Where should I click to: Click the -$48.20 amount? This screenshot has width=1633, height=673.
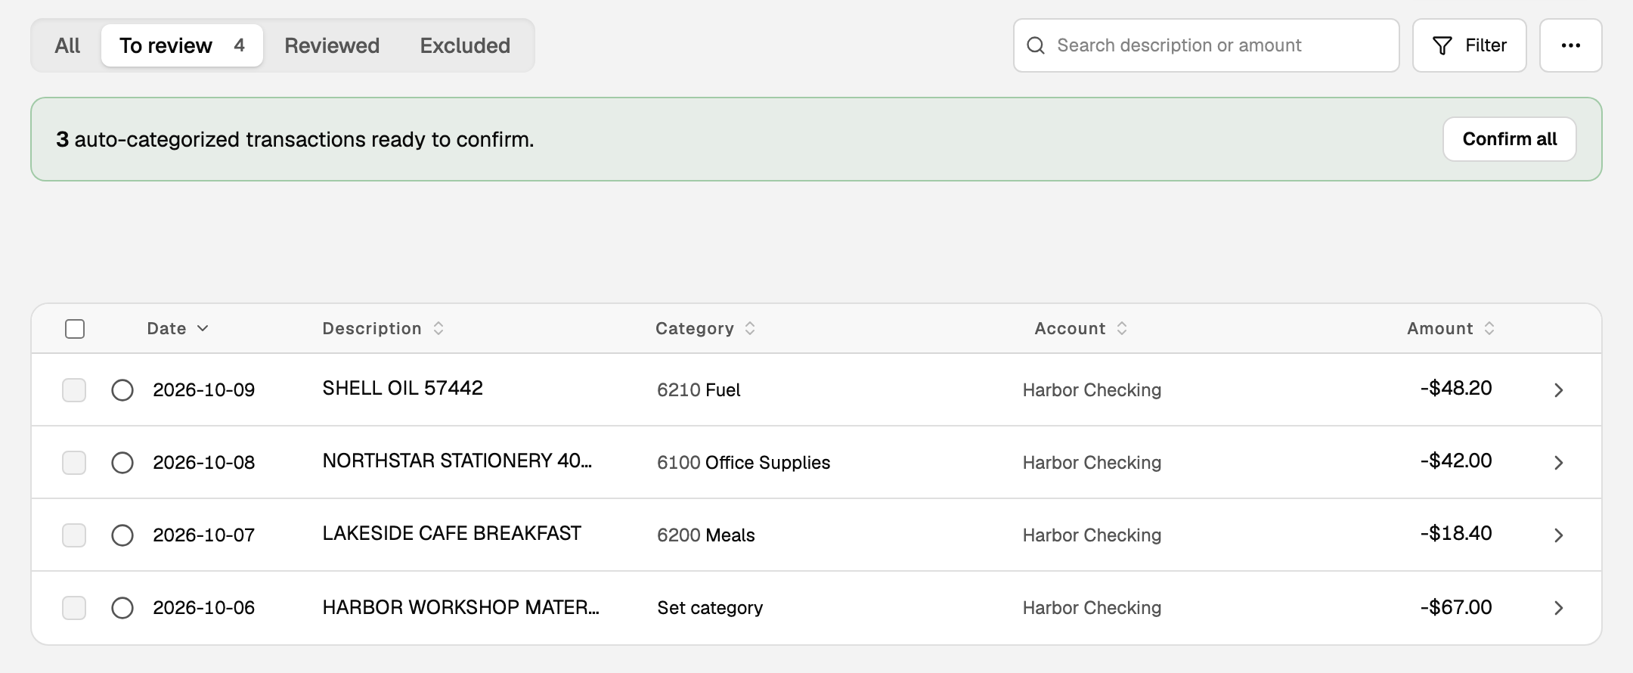1456,388
